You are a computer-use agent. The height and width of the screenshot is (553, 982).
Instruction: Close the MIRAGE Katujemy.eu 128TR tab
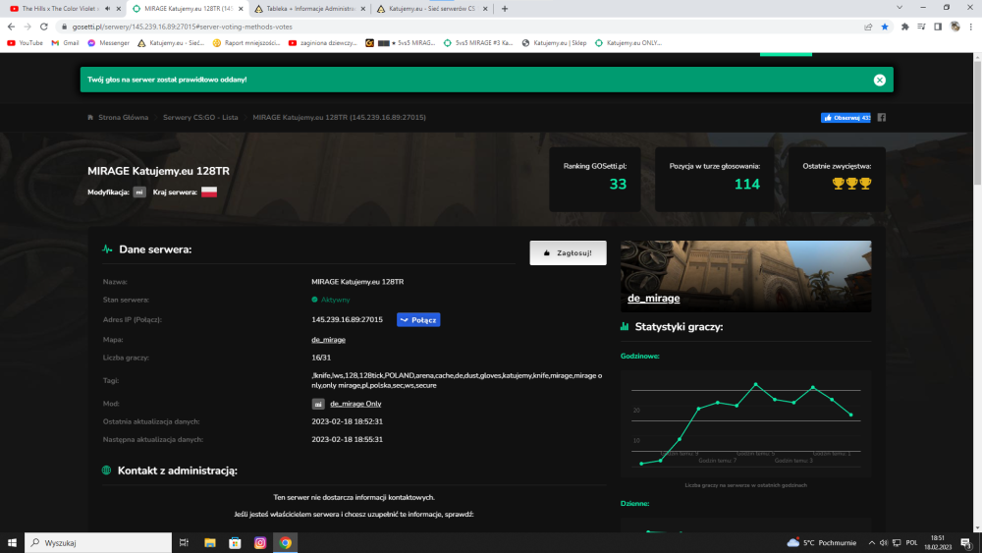(241, 9)
